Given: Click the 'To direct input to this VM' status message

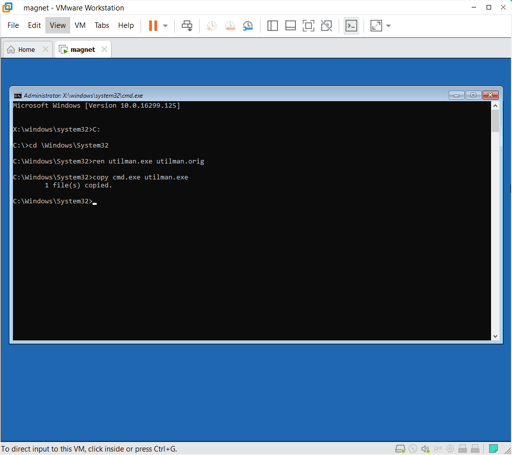Looking at the screenshot, I should coord(89,449).
